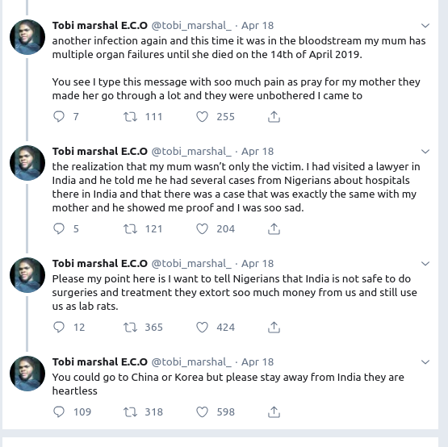Like the tweet with 598 likes
The image size is (448, 447).
click(202, 411)
